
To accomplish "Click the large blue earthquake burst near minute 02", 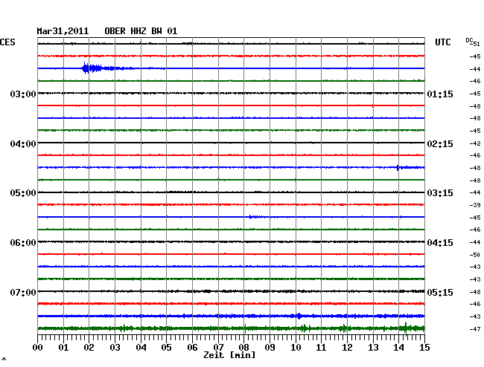I will click(92, 68).
